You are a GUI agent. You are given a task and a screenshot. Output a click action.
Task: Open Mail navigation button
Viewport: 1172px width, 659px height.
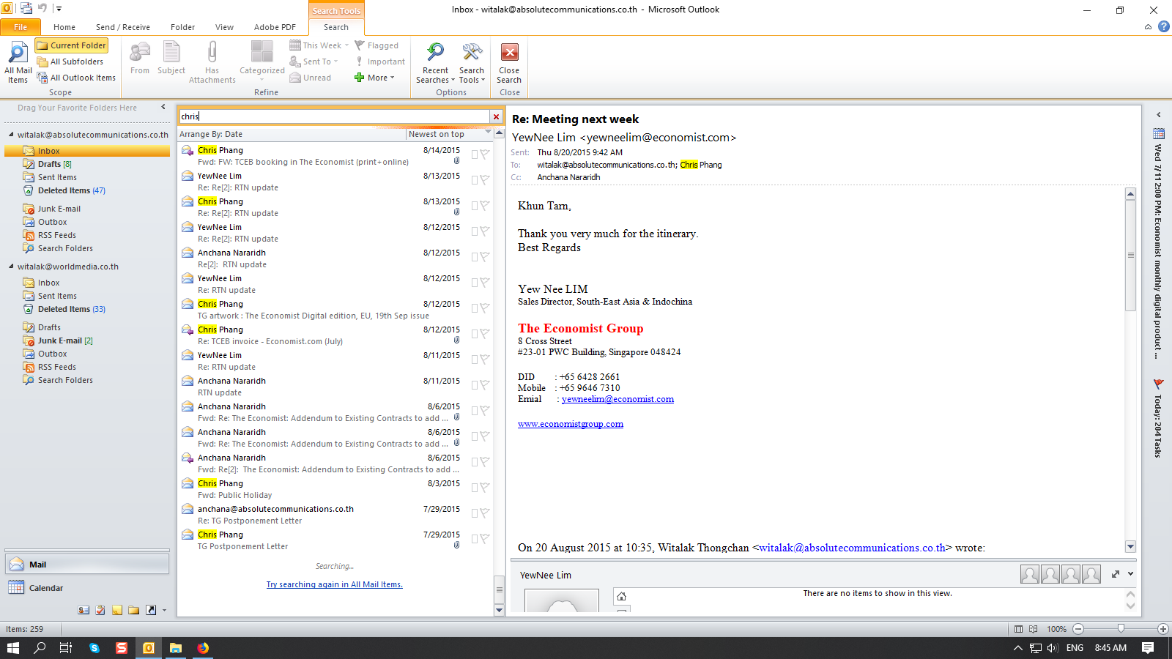(x=87, y=565)
